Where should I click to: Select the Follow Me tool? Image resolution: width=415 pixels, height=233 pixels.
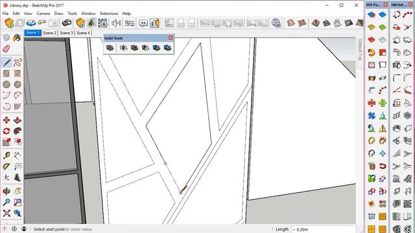[18, 131]
